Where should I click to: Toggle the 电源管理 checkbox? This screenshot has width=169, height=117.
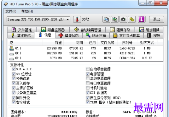88,74
